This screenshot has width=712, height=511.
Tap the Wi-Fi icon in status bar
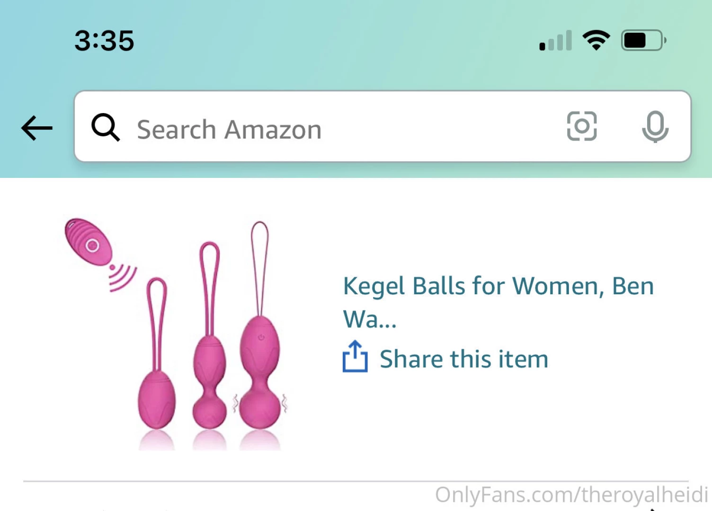[596, 40]
